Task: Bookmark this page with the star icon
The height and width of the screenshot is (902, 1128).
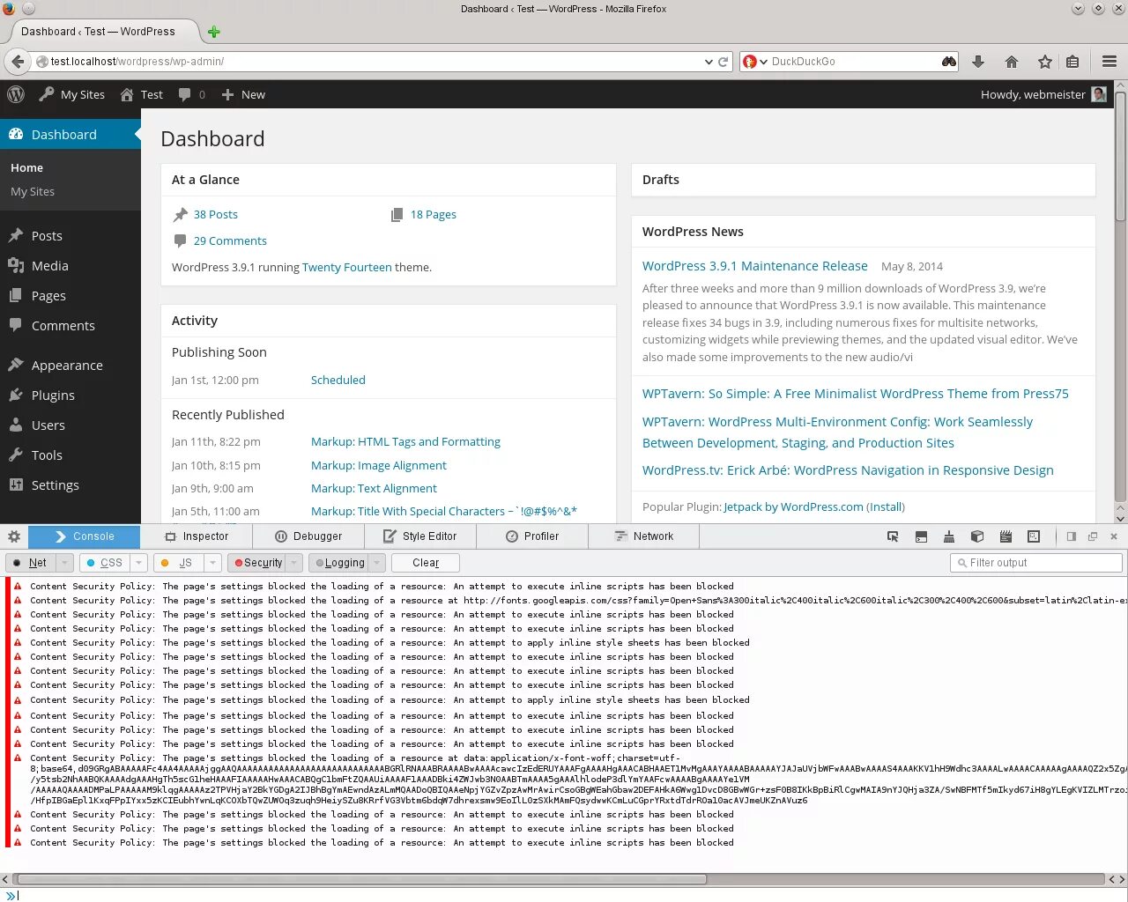Action: (x=1045, y=62)
